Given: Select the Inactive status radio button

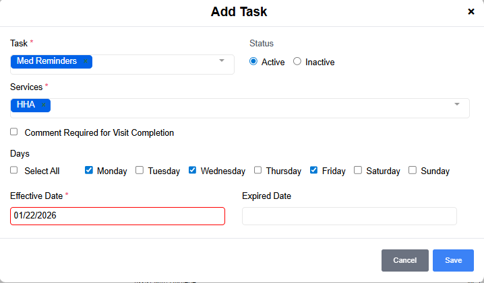Looking at the screenshot, I should pos(297,61).
